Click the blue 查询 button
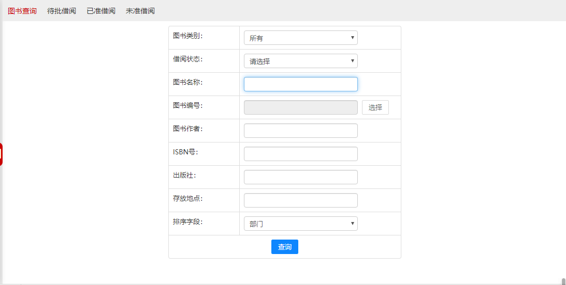The image size is (566, 285). click(284, 247)
